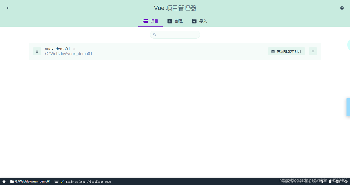Remove vuex_demo01 with the X button

point(313,51)
